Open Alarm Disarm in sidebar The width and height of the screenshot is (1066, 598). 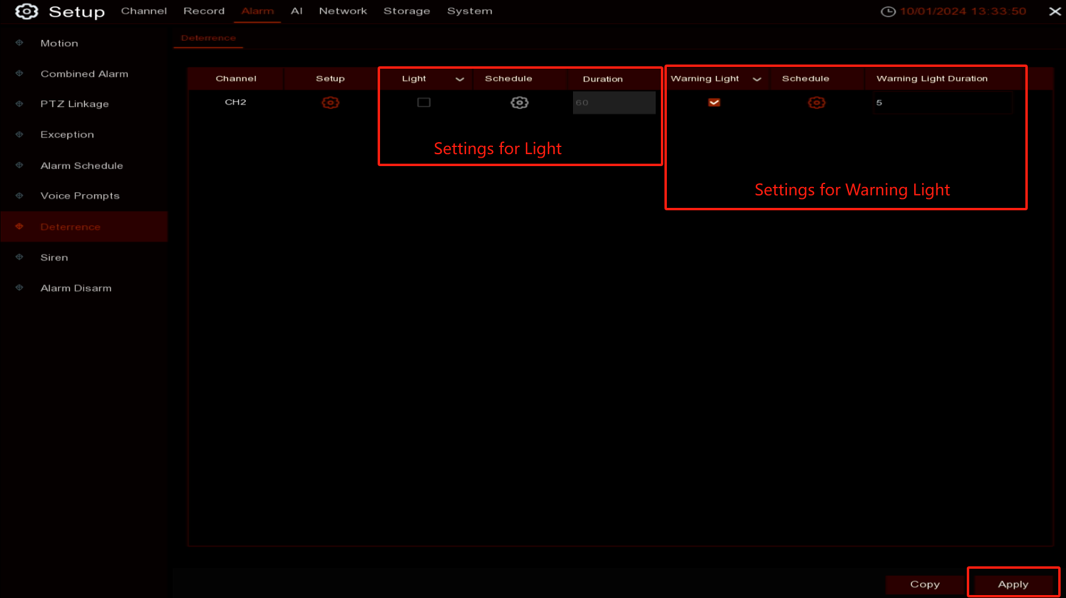76,288
